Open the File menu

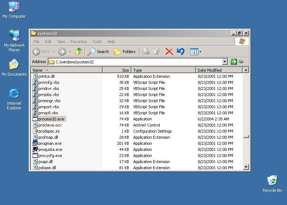click(36, 42)
